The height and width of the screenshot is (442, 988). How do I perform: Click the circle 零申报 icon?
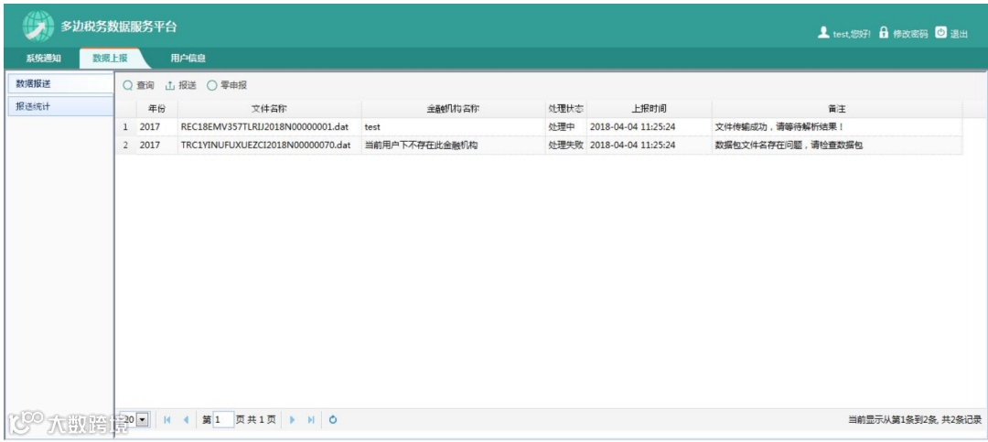211,85
